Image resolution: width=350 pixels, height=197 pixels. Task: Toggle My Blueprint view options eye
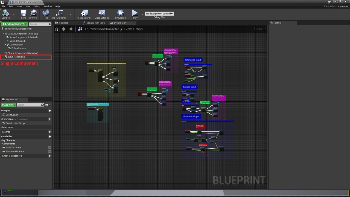pyautogui.click(x=47, y=105)
